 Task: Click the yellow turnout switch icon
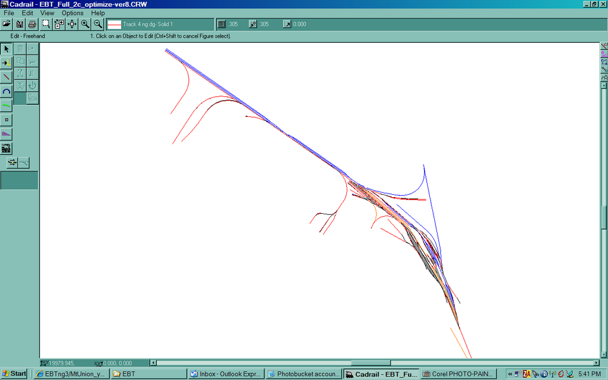tap(12, 163)
